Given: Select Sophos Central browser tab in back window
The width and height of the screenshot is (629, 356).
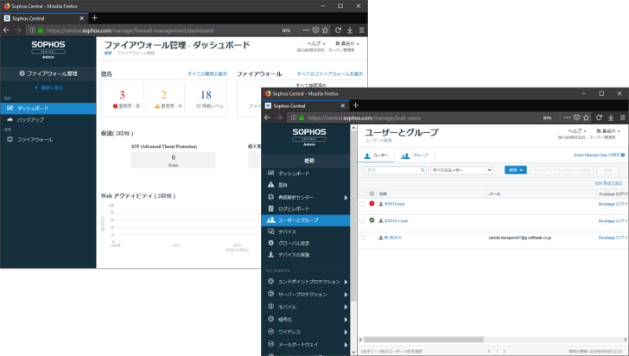Looking at the screenshot, I should pos(44,18).
